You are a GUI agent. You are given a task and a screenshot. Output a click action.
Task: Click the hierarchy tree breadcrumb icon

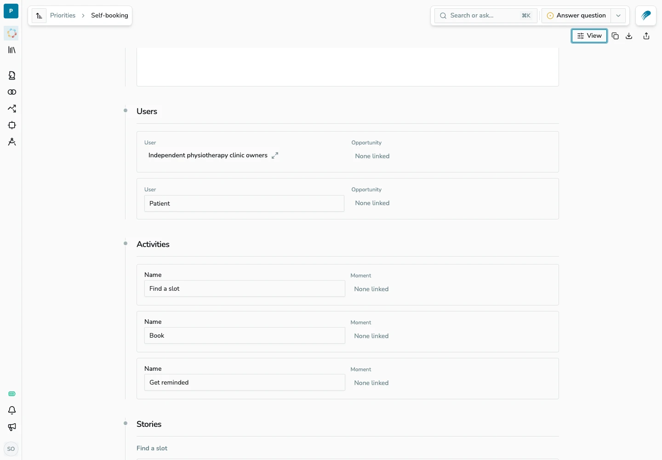coord(39,16)
